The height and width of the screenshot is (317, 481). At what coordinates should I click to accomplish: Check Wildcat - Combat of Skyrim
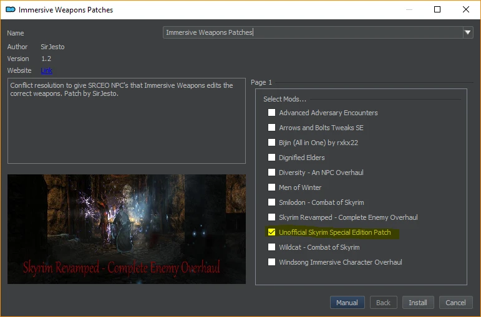(271, 247)
